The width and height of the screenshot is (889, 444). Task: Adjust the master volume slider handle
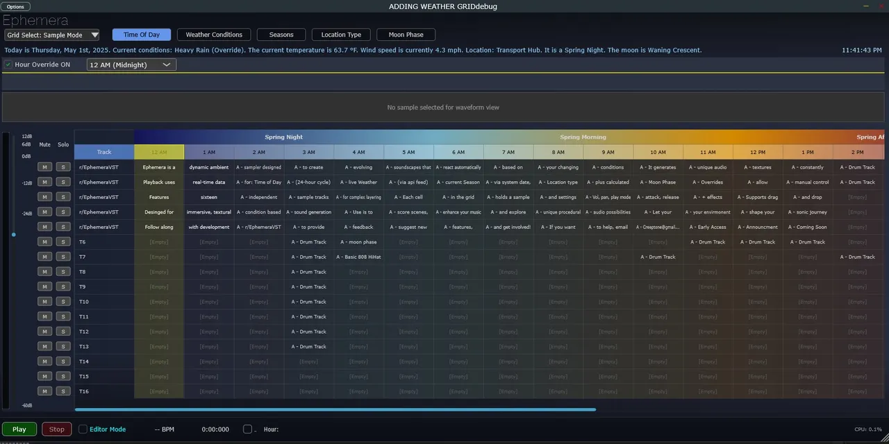[13, 234]
